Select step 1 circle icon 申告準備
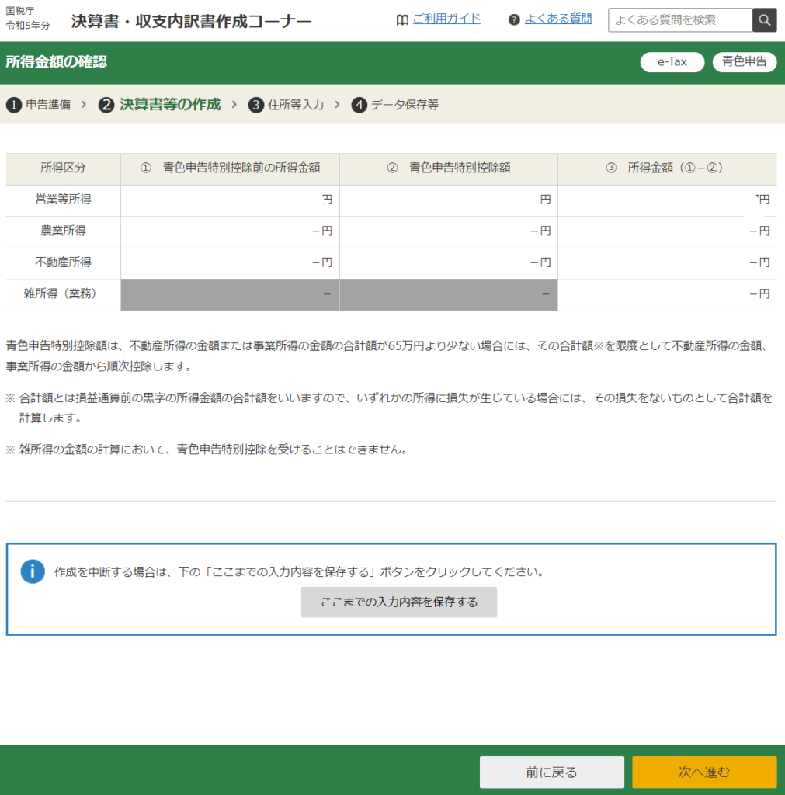Screen dimensions: 785x795 coord(13,105)
